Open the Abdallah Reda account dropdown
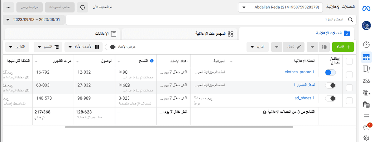Image resolution: width=374 pixels, height=142 pixels. point(283,7)
